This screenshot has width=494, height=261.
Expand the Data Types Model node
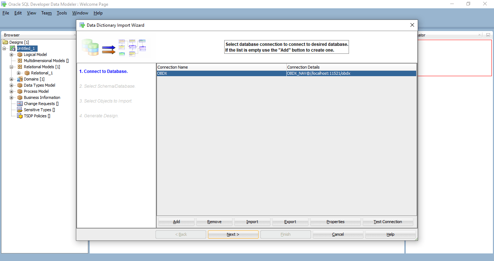[x=12, y=85]
